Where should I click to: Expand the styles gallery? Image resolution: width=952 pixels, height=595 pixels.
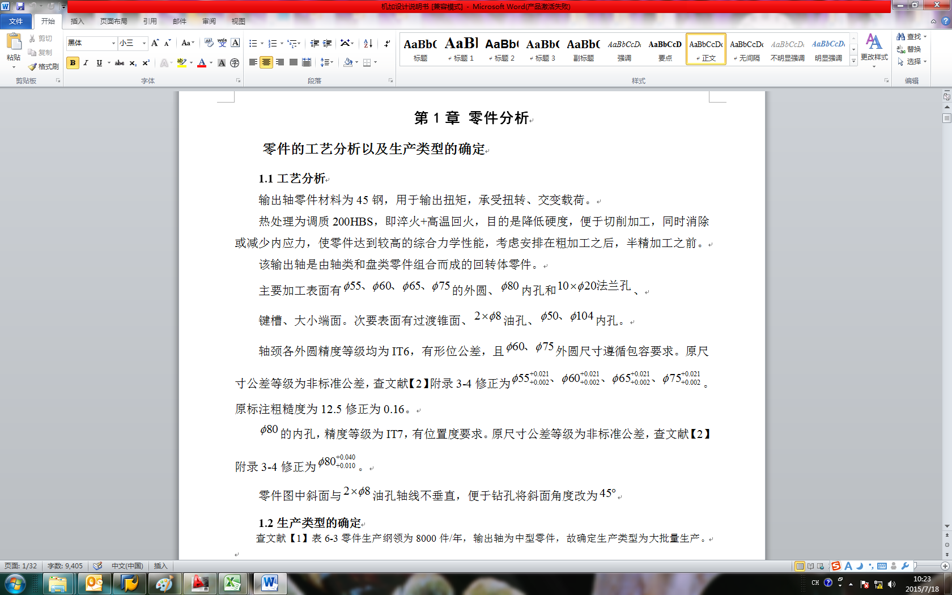tap(853, 61)
